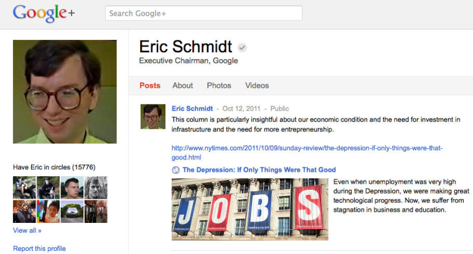Open the black-and-white portrait circle thumbnail
Viewport: 473px width, 254px height.
click(96, 187)
